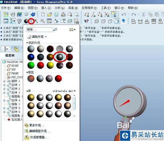Open the 文件(F) menu
This screenshot has width=164, height=141.
coord(6,8)
